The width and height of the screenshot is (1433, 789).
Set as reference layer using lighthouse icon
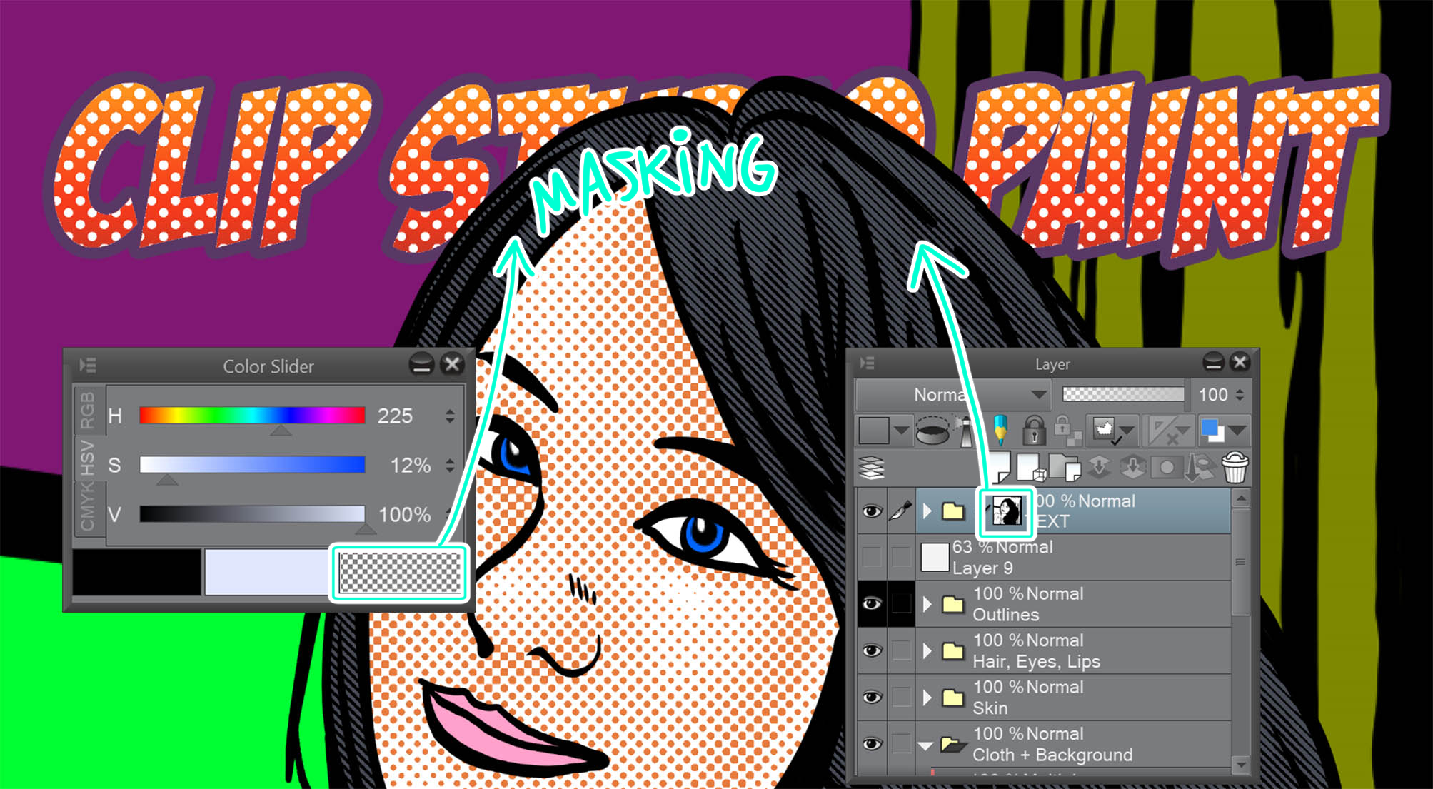[965, 431]
